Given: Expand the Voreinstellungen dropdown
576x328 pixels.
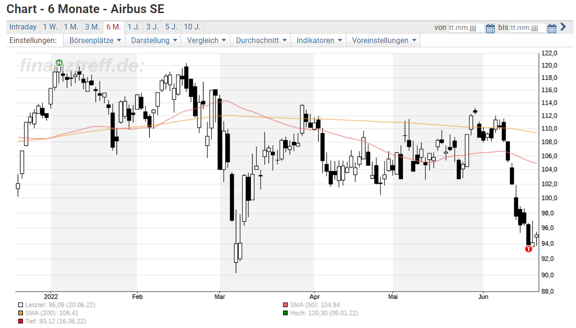Looking at the screenshot, I should (384, 41).
